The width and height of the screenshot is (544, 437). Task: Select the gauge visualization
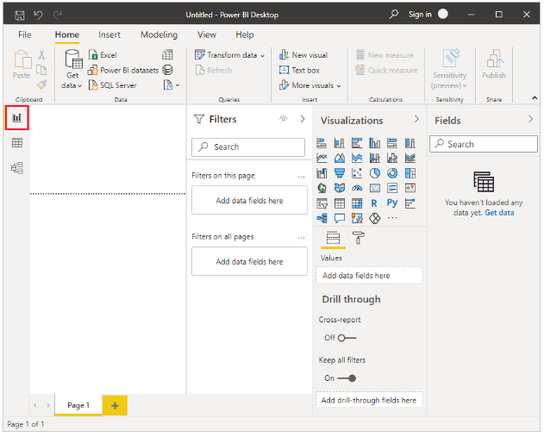(357, 188)
